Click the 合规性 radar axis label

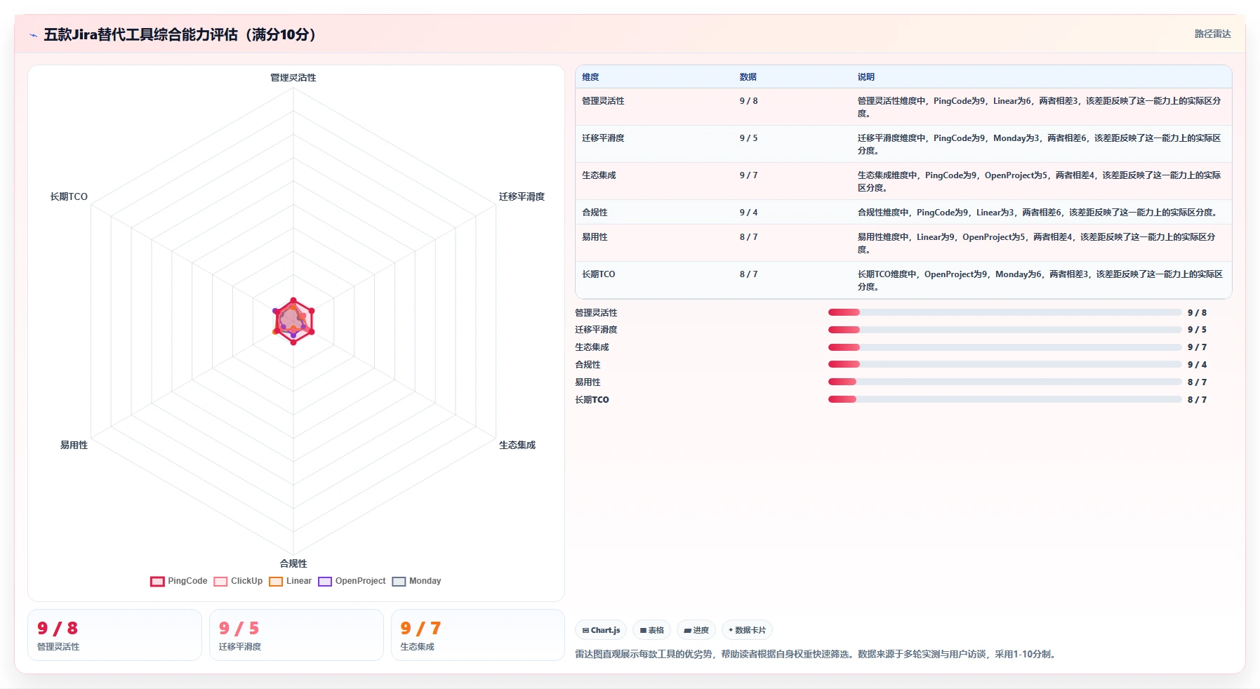[293, 563]
